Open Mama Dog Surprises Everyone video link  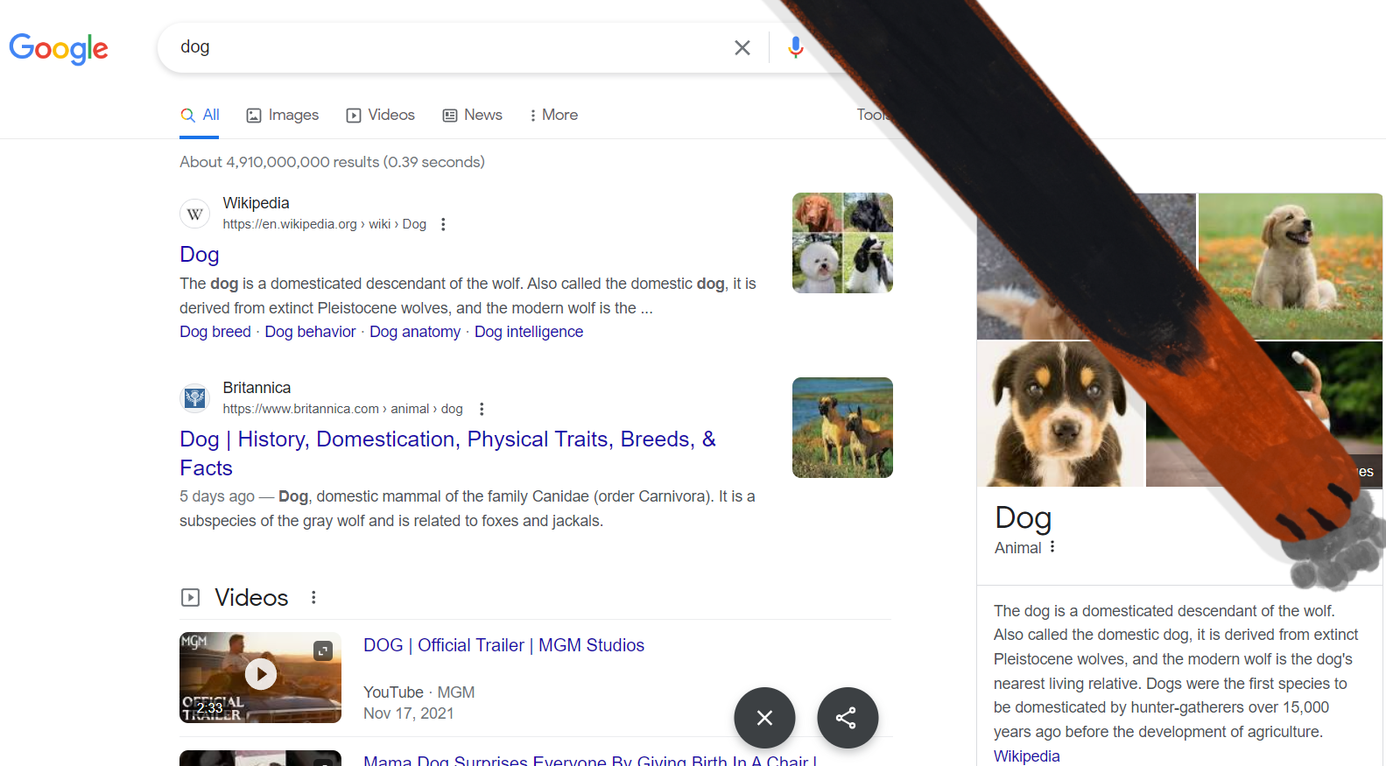click(590, 760)
